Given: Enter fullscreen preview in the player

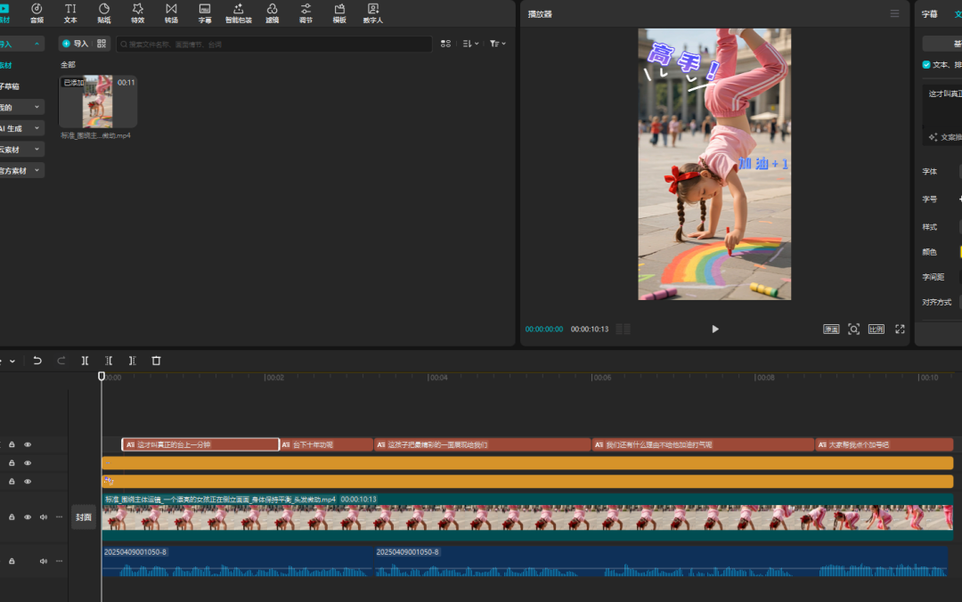Looking at the screenshot, I should [900, 329].
